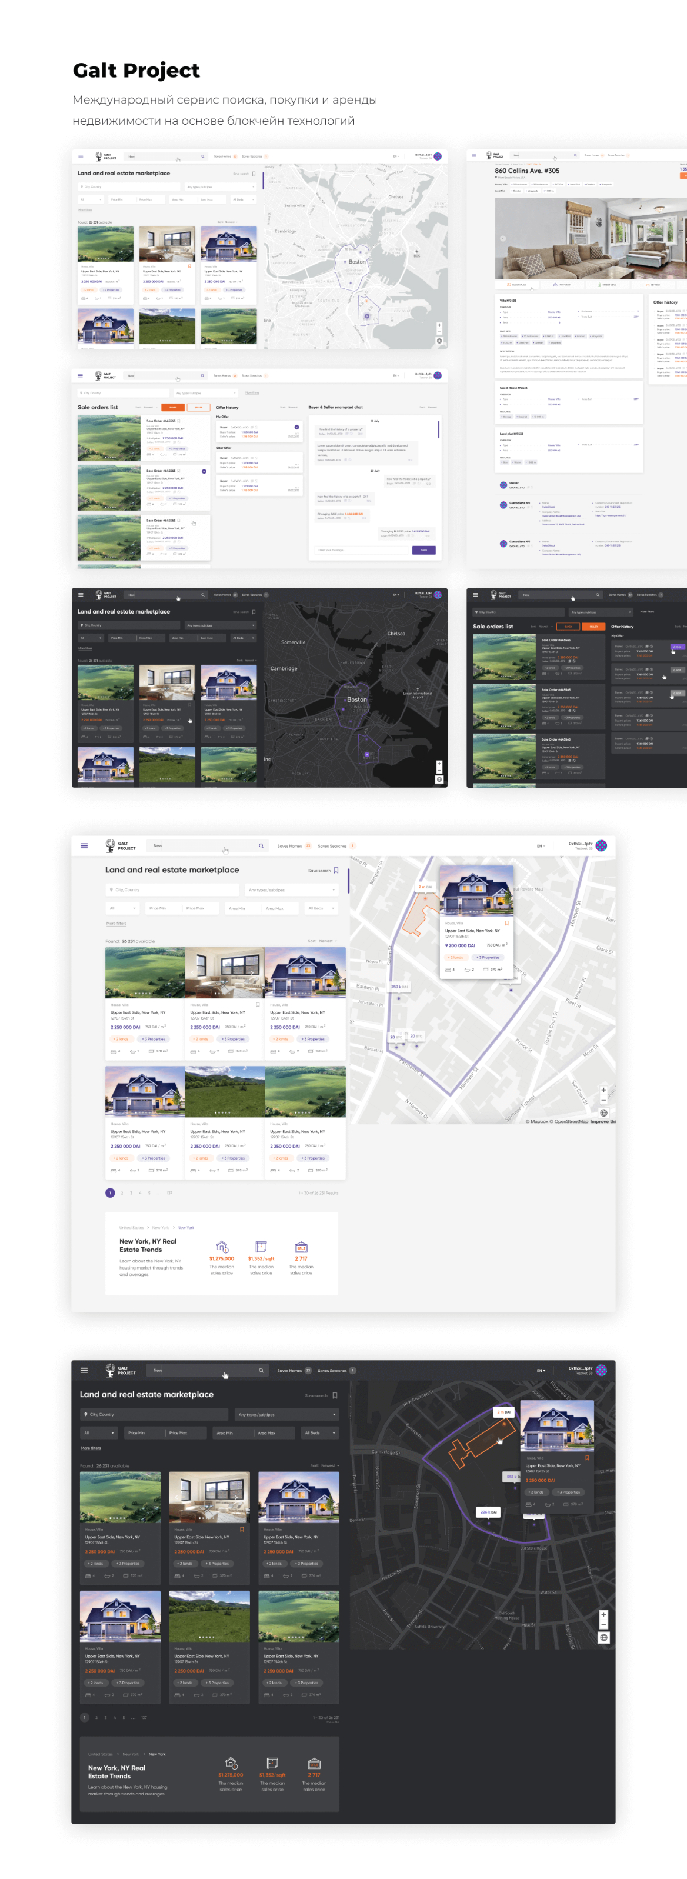Click message input in light chat mockup
The image size is (687, 1879).
click(362, 550)
